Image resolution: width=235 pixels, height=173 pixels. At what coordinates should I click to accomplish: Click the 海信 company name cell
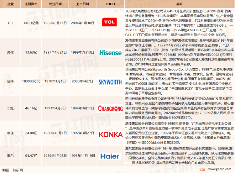[10, 52]
